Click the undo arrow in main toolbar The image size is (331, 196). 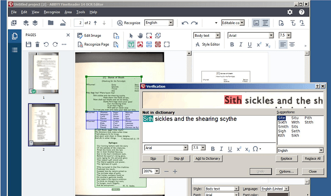click(185, 23)
